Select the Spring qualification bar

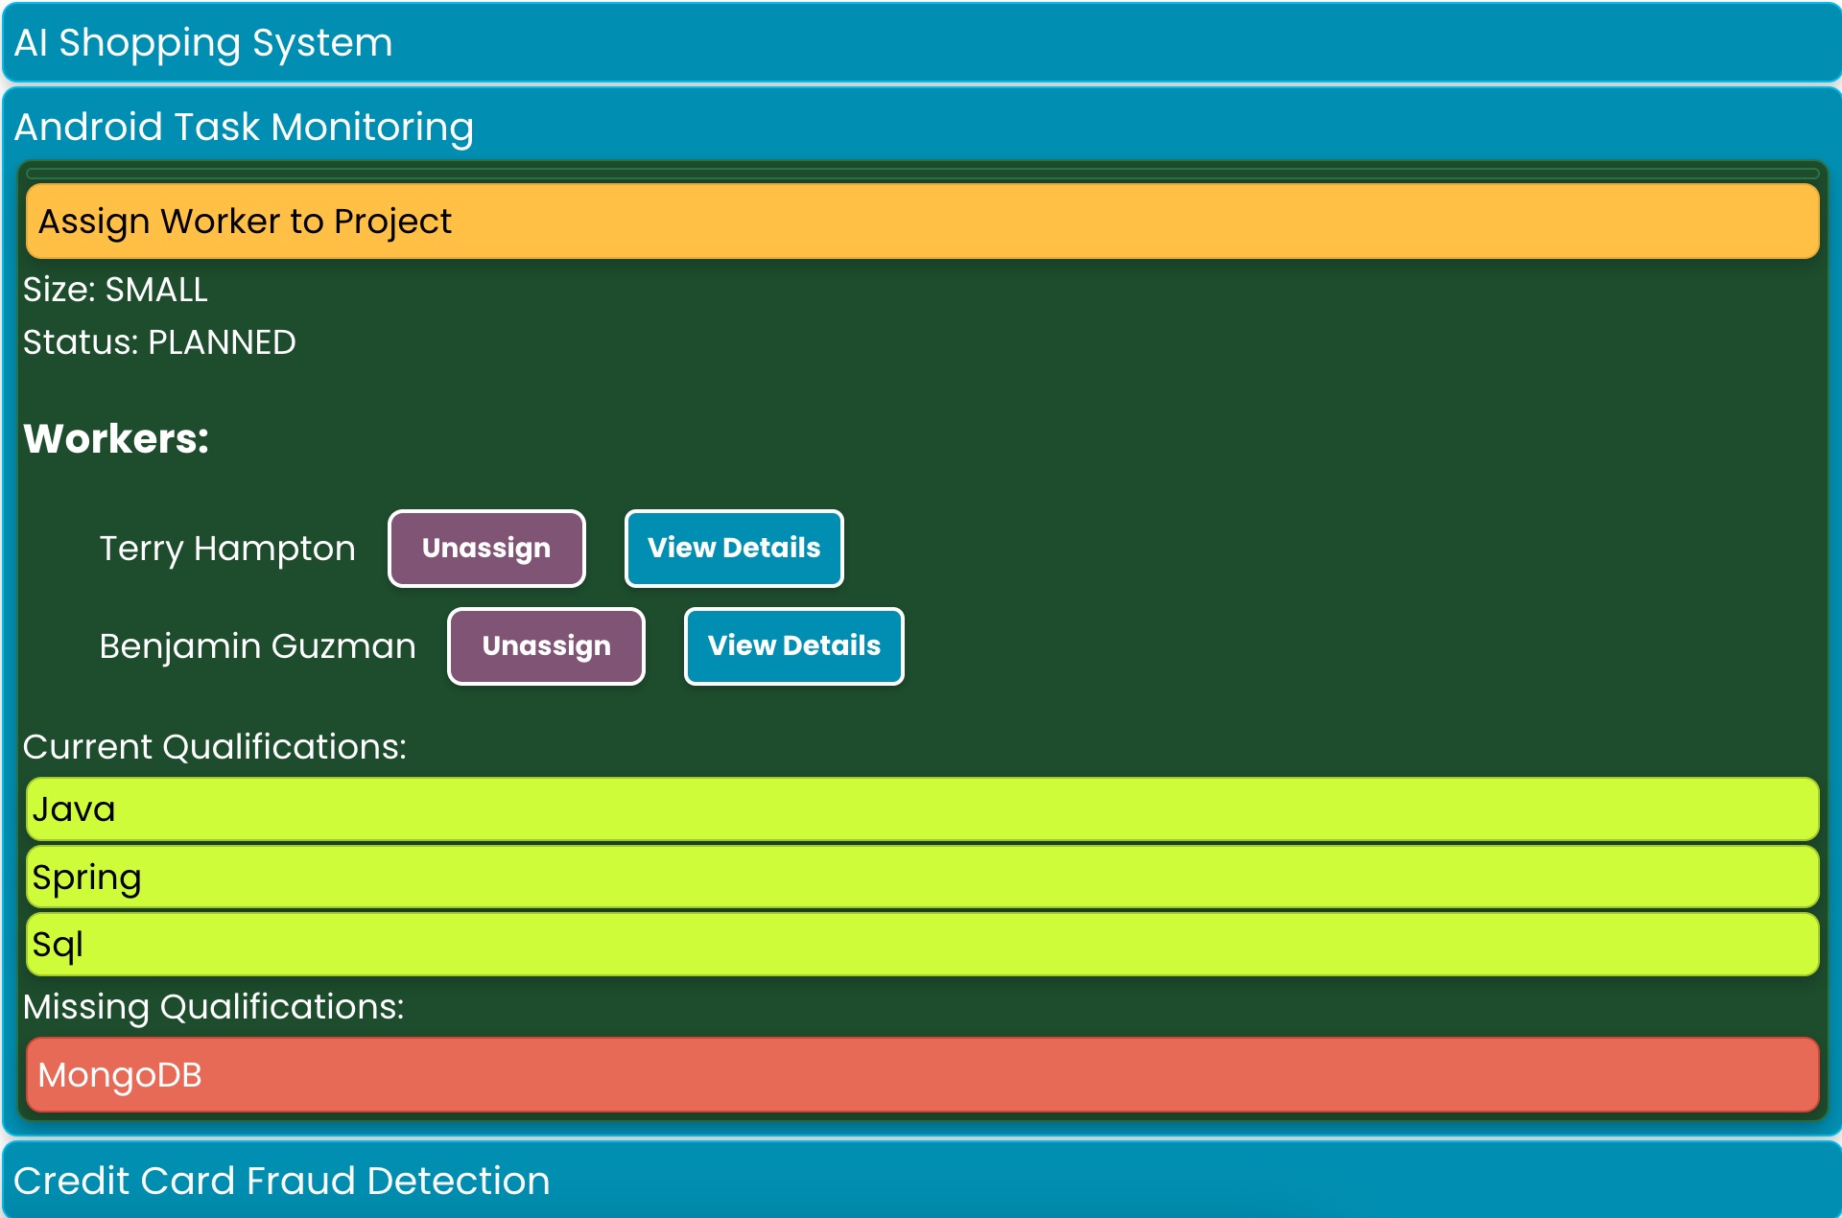(921, 878)
